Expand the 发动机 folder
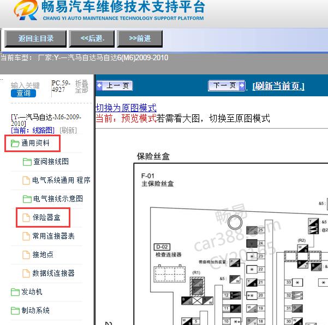Screen dimensions: 328x325 pos(32,292)
